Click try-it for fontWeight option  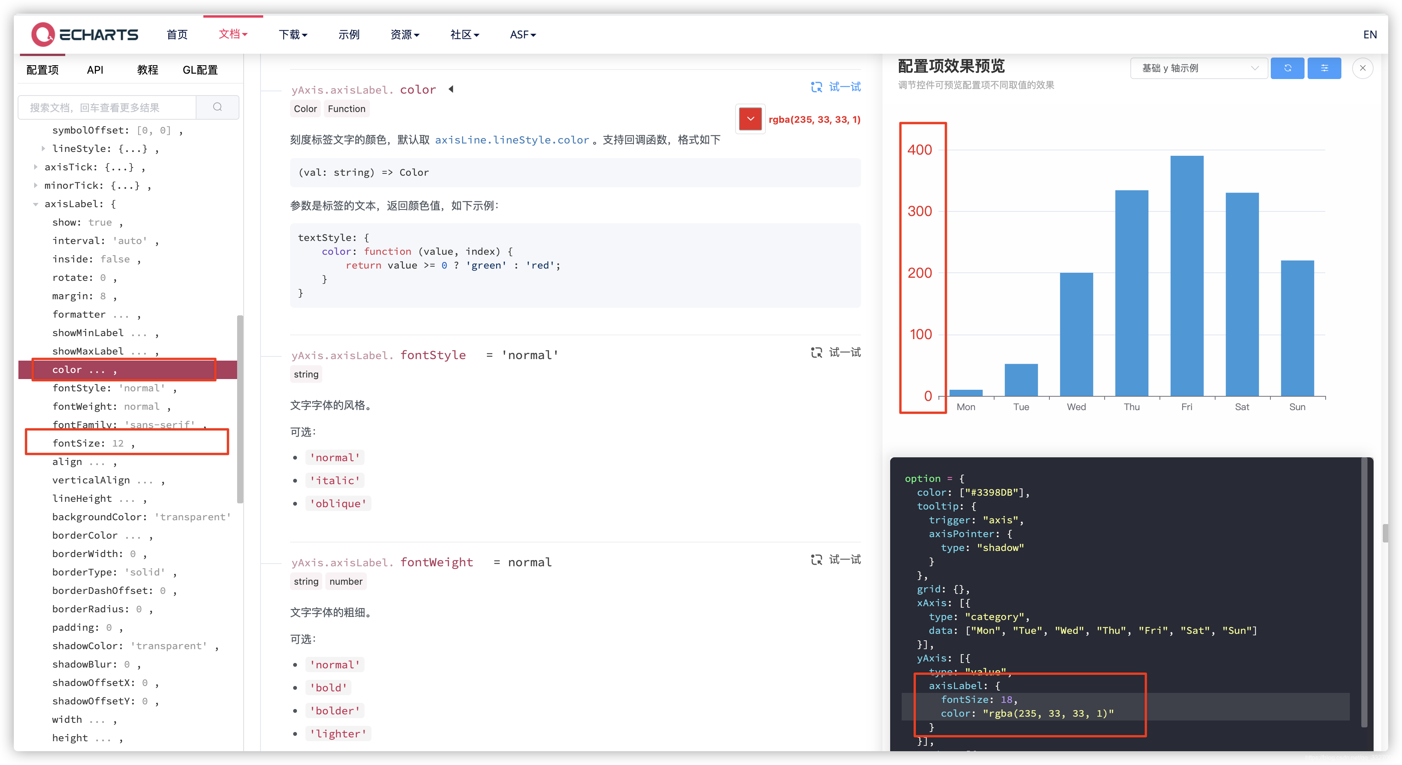click(x=835, y=559)
